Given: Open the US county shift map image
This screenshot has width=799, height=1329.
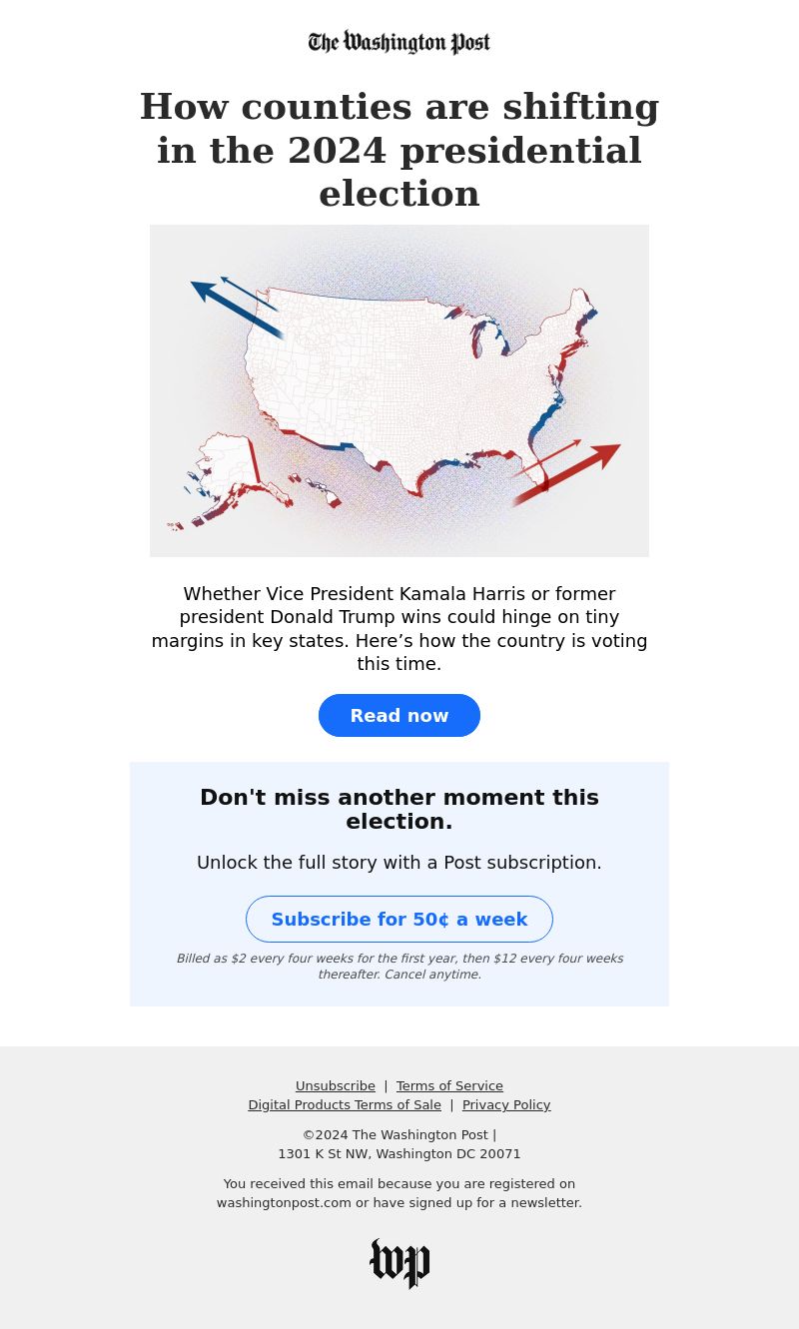Looking at the screenshot, I should coord(399,390).
